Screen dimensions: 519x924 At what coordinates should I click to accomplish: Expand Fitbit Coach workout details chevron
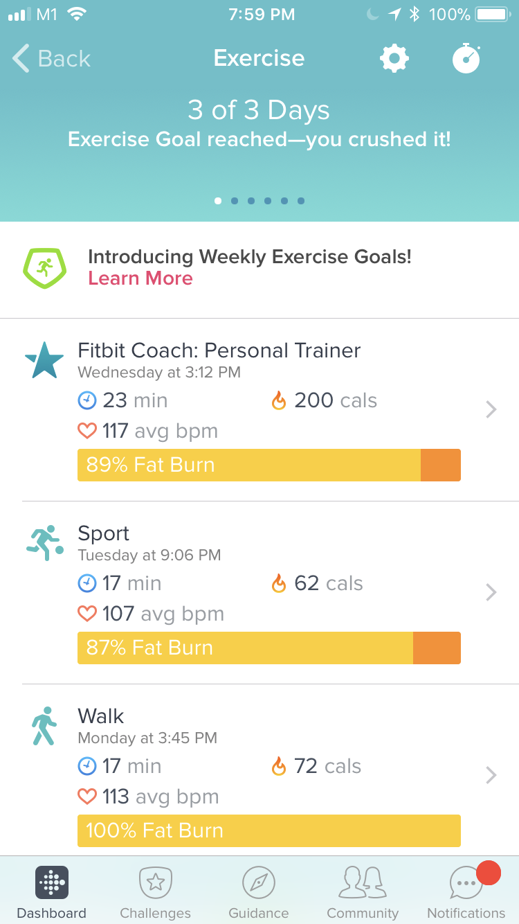(491, 410)
